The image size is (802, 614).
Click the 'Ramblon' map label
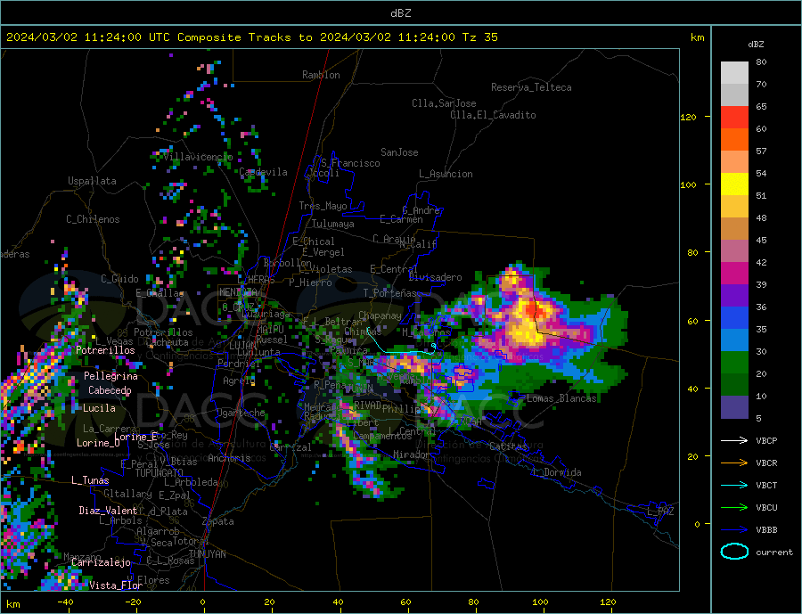click(321, 75)
